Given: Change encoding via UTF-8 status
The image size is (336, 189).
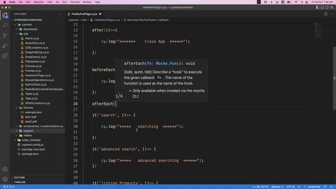Looking at the screenshot, I should pos(290,187).
